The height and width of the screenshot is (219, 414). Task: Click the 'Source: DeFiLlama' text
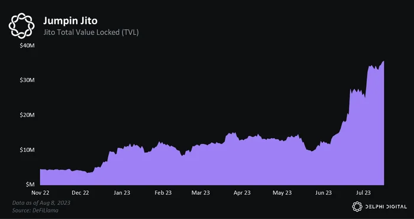point(35,210)
